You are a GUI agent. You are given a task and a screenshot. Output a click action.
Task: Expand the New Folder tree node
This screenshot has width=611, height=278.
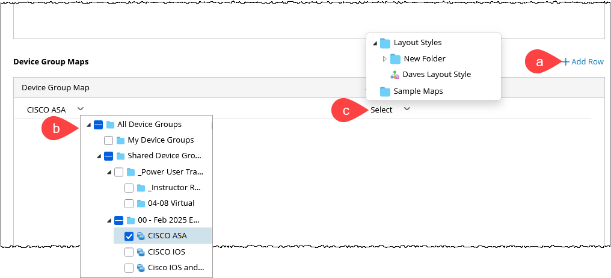click(x=385, y=59)
